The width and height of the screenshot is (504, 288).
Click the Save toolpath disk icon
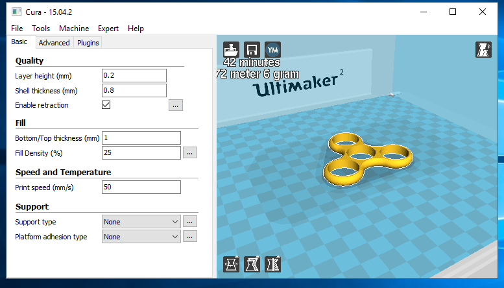point(252,49)
